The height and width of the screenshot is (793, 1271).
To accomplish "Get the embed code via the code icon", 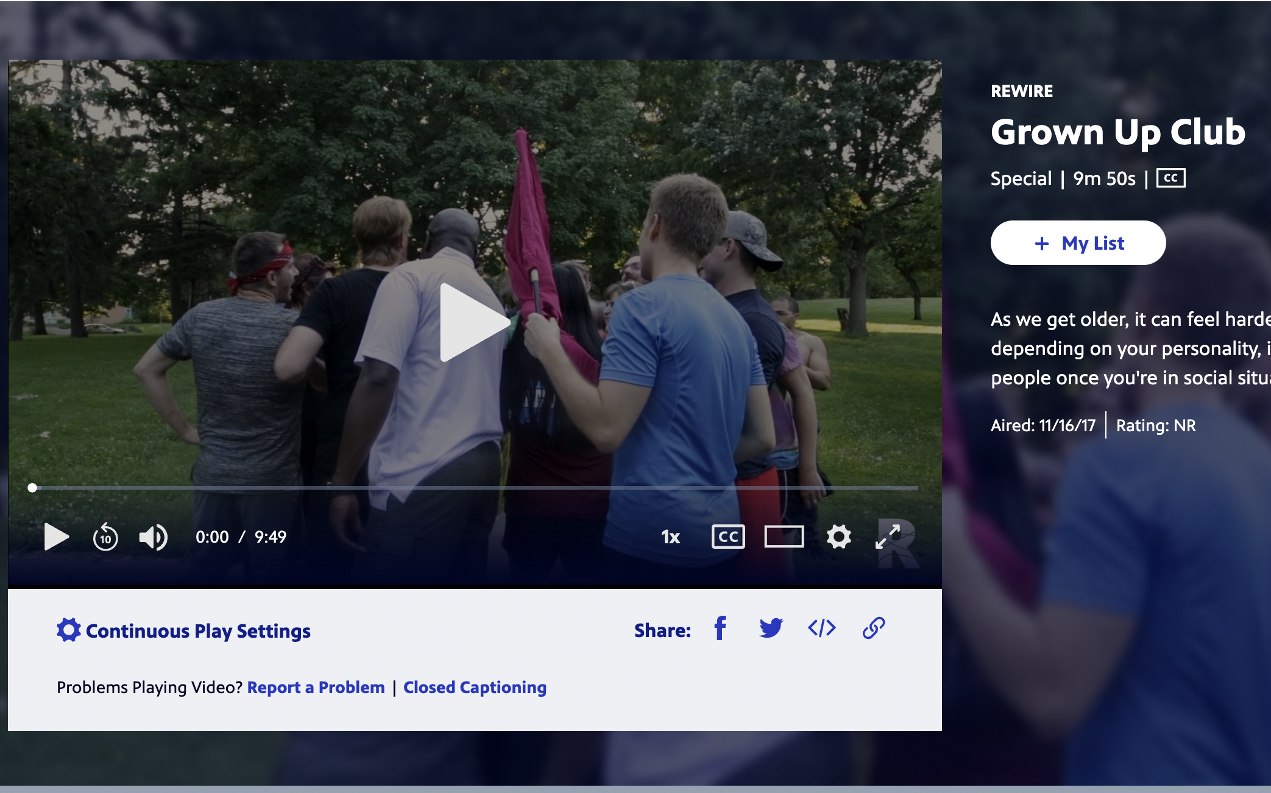I will click(821, 629).
